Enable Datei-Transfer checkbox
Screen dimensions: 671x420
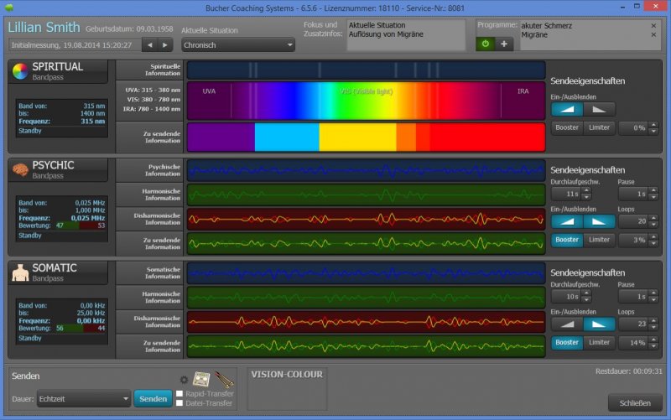[x=179, y=403]
